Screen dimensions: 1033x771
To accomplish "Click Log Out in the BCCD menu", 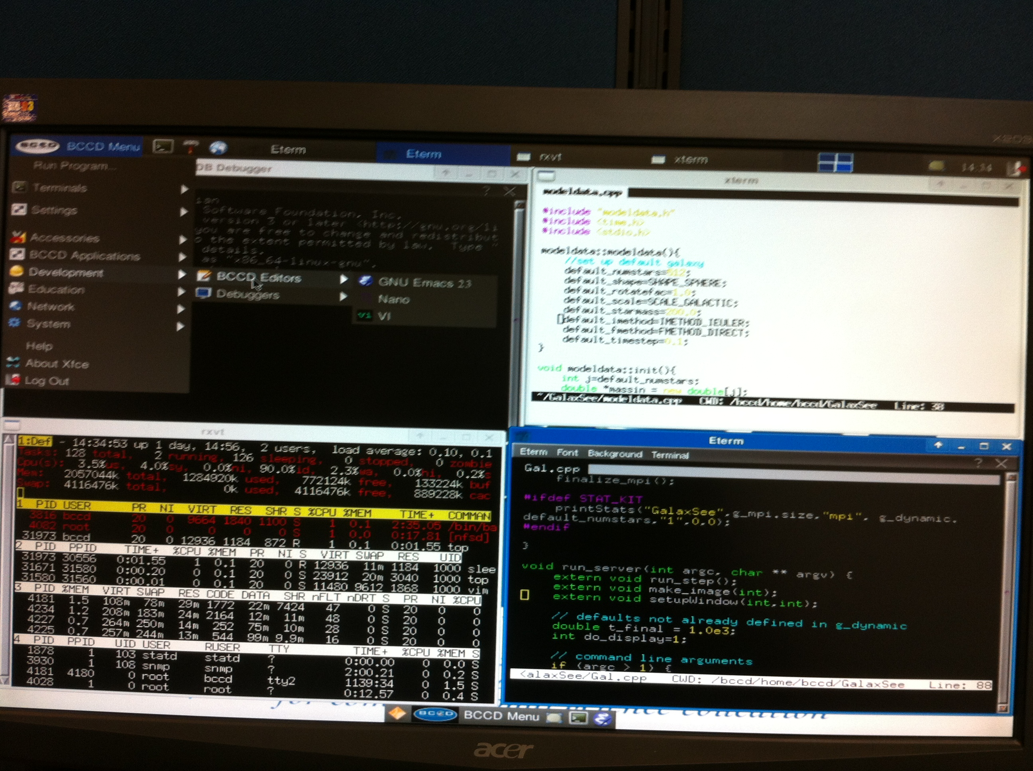I will click(47, 381).
